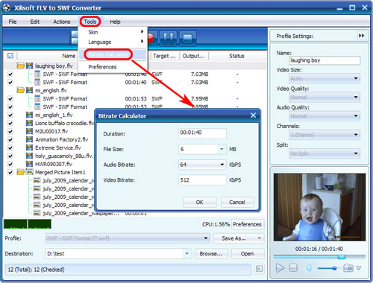Click the laughing baby video preview
The height and width of the screenshot is (283, 373).
pyautogui.click(x=319, y=207)
